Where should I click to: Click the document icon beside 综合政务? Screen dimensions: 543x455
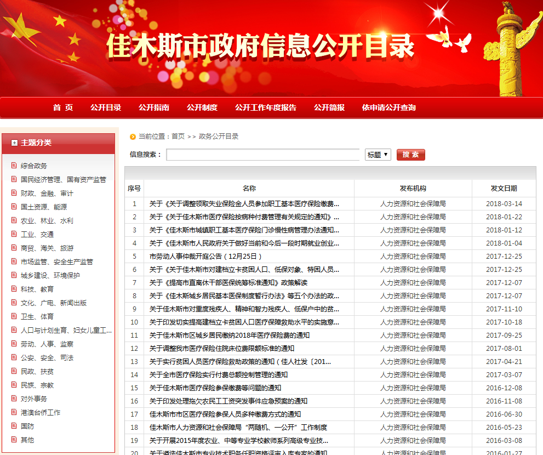coord(14,166)
